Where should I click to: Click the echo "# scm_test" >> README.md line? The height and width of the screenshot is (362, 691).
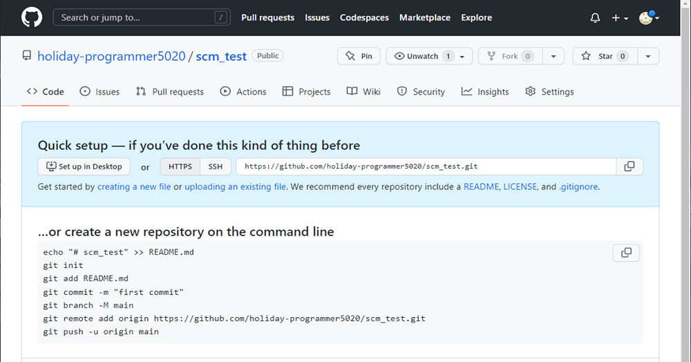[x=119, y=252]
